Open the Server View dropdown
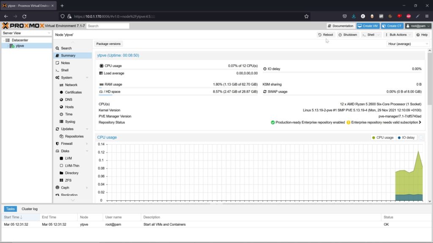 pyautogui.click(x=27, y=33)
